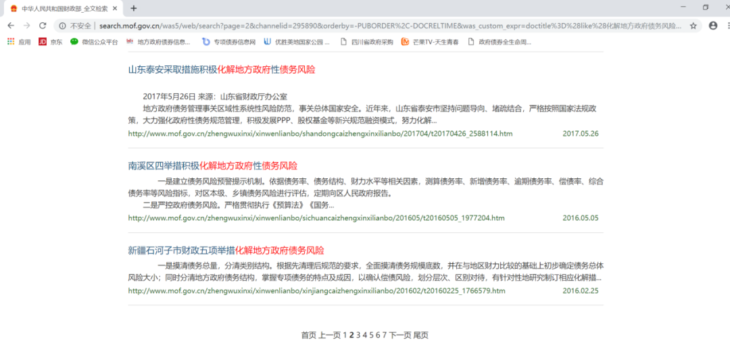Viewport: 730px width, 345px height.
Task: Jump to 尾页 last page
Action: 421,335
